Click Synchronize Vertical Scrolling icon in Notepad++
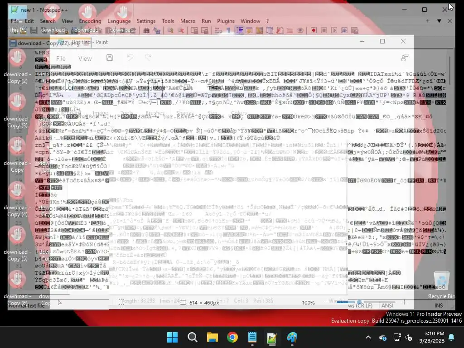Viewport: 464px width, 348px height. coord(194,30)
